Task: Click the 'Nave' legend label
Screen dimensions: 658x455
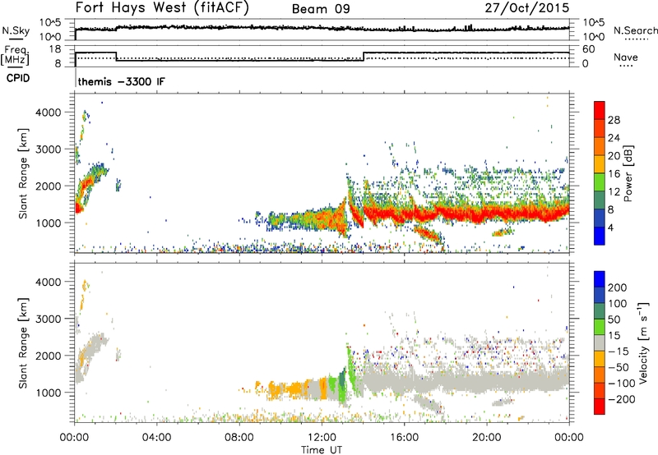Action: click(626, 57)
